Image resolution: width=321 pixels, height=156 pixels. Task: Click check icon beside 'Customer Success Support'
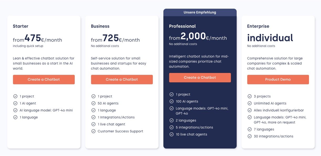(x=93, y=131)
